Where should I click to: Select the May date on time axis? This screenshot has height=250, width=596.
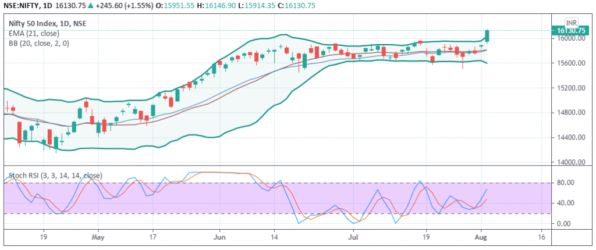click(98, 237)
